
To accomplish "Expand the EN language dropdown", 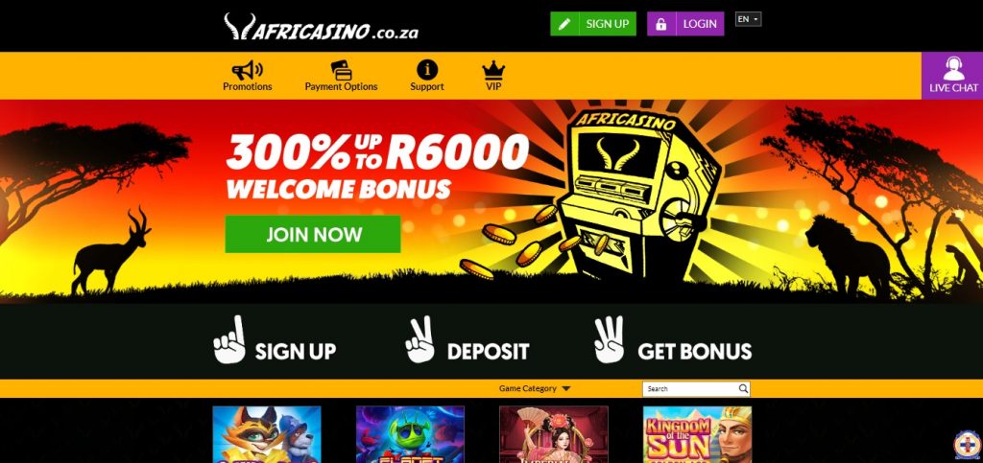I will 748,19.
